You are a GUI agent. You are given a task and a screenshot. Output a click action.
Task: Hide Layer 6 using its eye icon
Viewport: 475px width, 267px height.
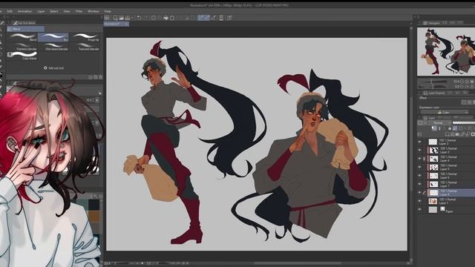tap(419, 176)
